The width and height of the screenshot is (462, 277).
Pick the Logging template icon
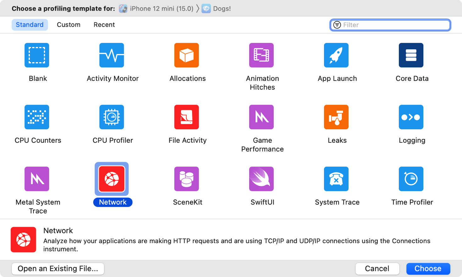pos(411,117)
